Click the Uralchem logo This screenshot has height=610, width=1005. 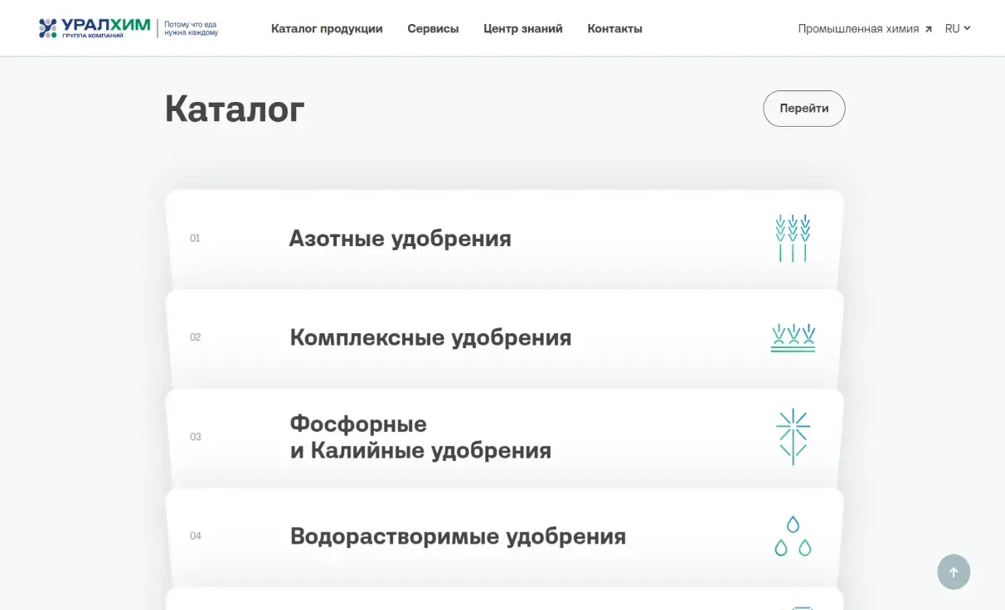coord(95,28)
